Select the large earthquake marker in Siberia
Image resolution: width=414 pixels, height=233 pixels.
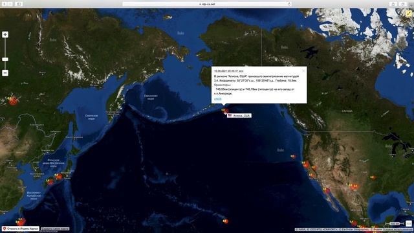13,101
